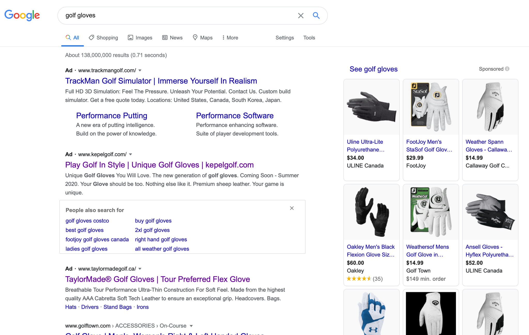Expand taylormadegolf.ca ad dropdown arrow
529x335 pixels.
pos(140,269)
